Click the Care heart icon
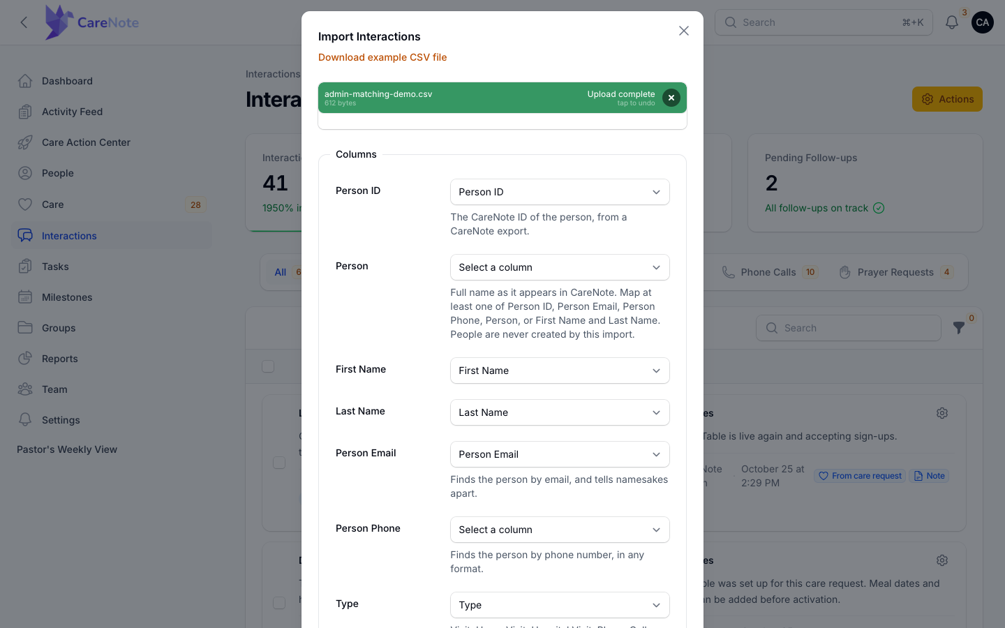Image resolution: width=1005 pixels, height=628 pixels. click(25, 204)
